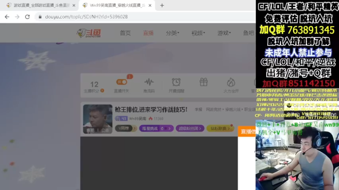Click the 公告 link on streamer avatar

click(x=105, y=130)
